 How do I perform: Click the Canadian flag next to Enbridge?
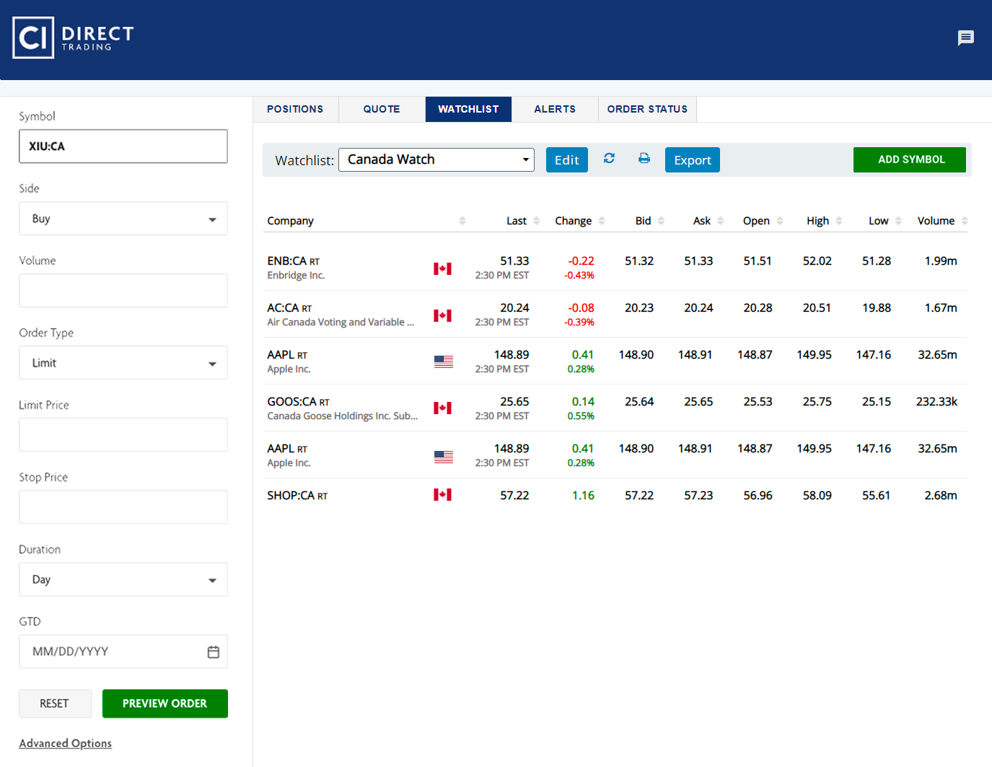pyautogui.click(x=442, y=268)
